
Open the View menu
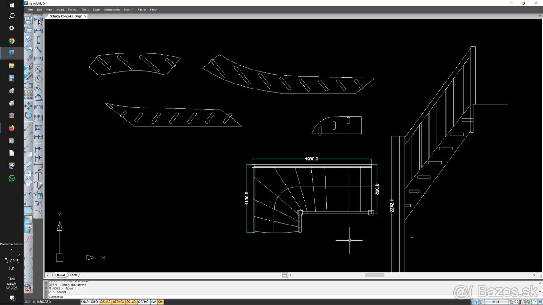coord(49,9)
